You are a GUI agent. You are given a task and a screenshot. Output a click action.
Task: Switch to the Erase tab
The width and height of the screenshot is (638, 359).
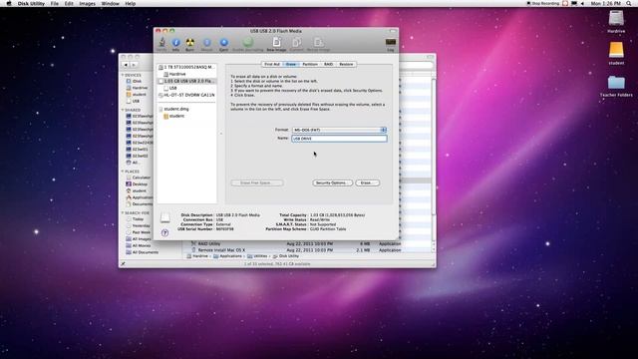[291, 64]
